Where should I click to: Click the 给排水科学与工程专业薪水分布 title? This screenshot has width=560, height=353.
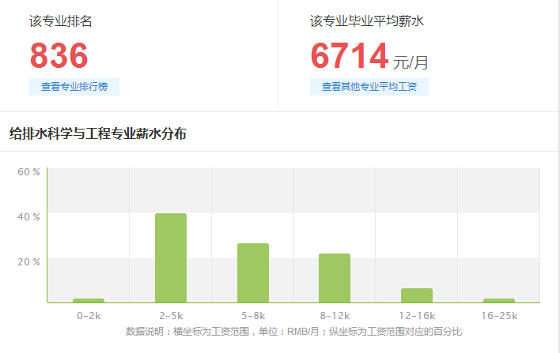click(98, 133)
